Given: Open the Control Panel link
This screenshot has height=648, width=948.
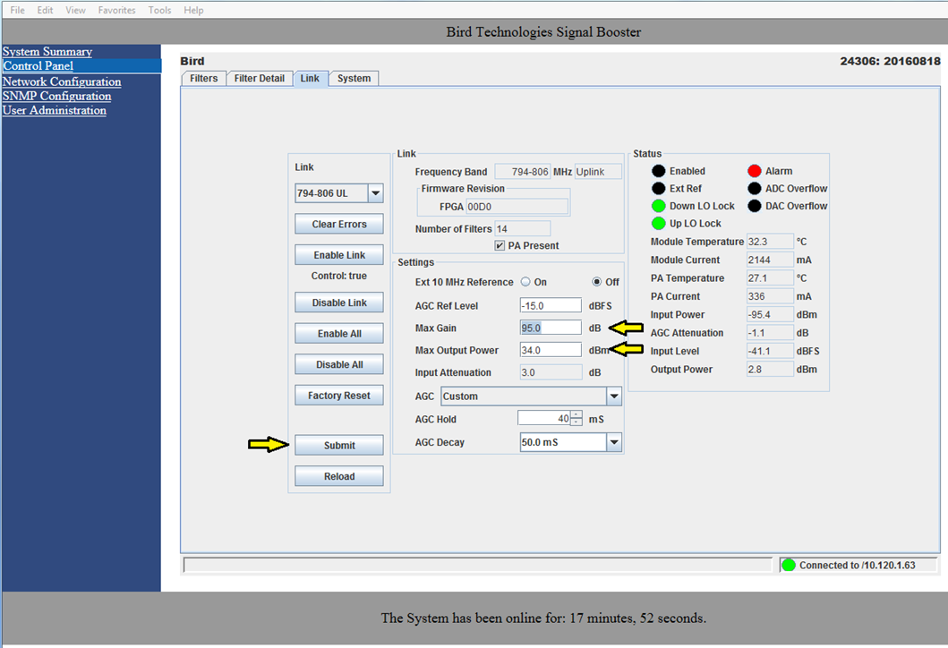Looking at the screenshot, I should tap(38, 66).
